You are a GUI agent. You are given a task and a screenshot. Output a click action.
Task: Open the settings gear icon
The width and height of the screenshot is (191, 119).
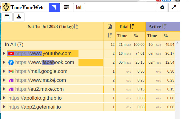click(162, 7)
